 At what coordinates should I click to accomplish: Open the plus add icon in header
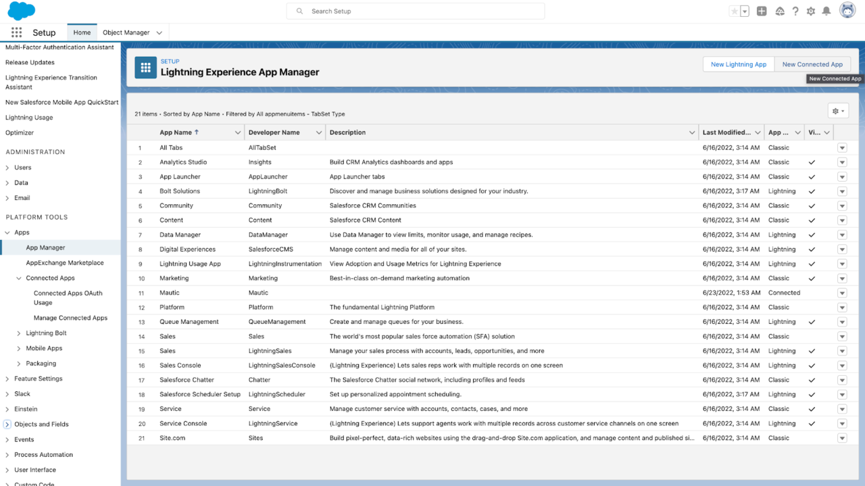[763, 11]
